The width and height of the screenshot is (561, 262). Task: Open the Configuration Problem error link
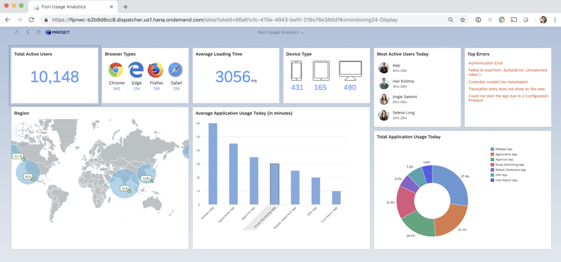[x=508, y=98]
